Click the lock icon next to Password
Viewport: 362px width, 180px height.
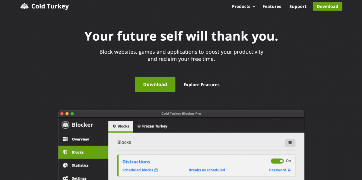tap(289, 170)
